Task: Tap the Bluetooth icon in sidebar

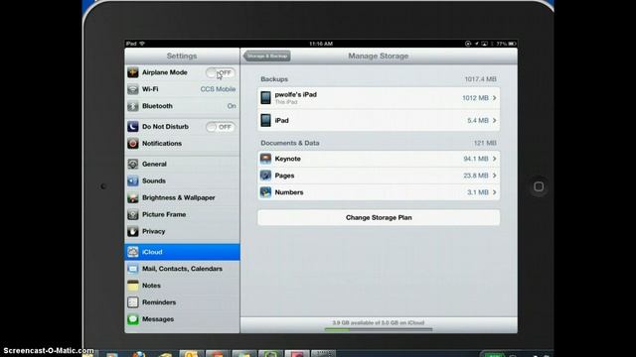Action: pos(132,106)
